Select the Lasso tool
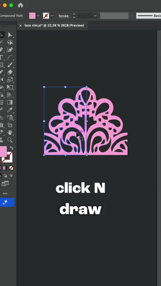 point(10,42)
